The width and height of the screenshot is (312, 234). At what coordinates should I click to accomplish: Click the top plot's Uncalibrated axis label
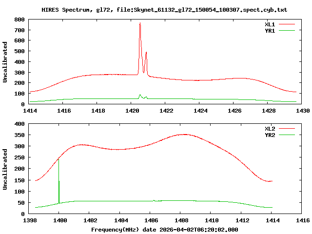5,62
